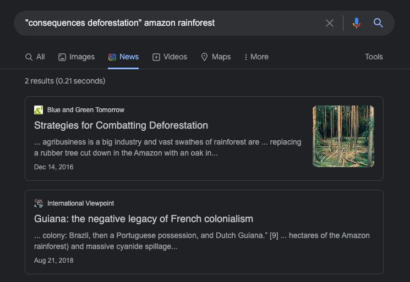Open Strategies for Combatting Deforestation article

121,125
